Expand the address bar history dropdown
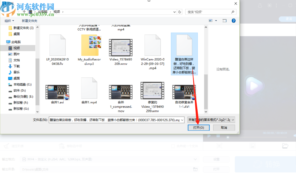Screen dimensions: 296x177 (174, 12)
